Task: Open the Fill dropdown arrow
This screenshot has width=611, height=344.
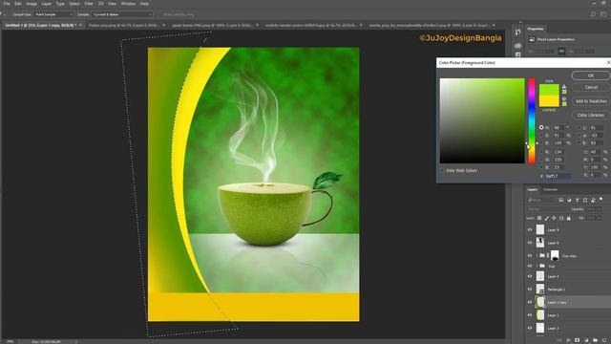Action: pyautogui.click(x=600, y=219)
